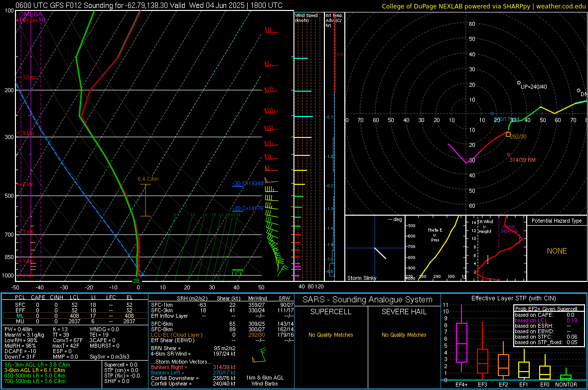Click the SARS - Sounding Analogue System heading
588x390 pixels.
[x=368, y=300]
